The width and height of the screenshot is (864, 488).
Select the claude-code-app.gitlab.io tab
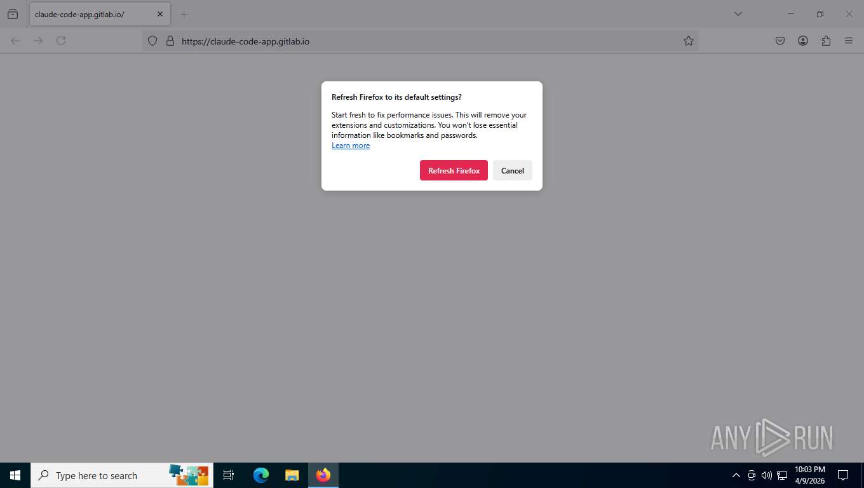click(x=100, y=14)
